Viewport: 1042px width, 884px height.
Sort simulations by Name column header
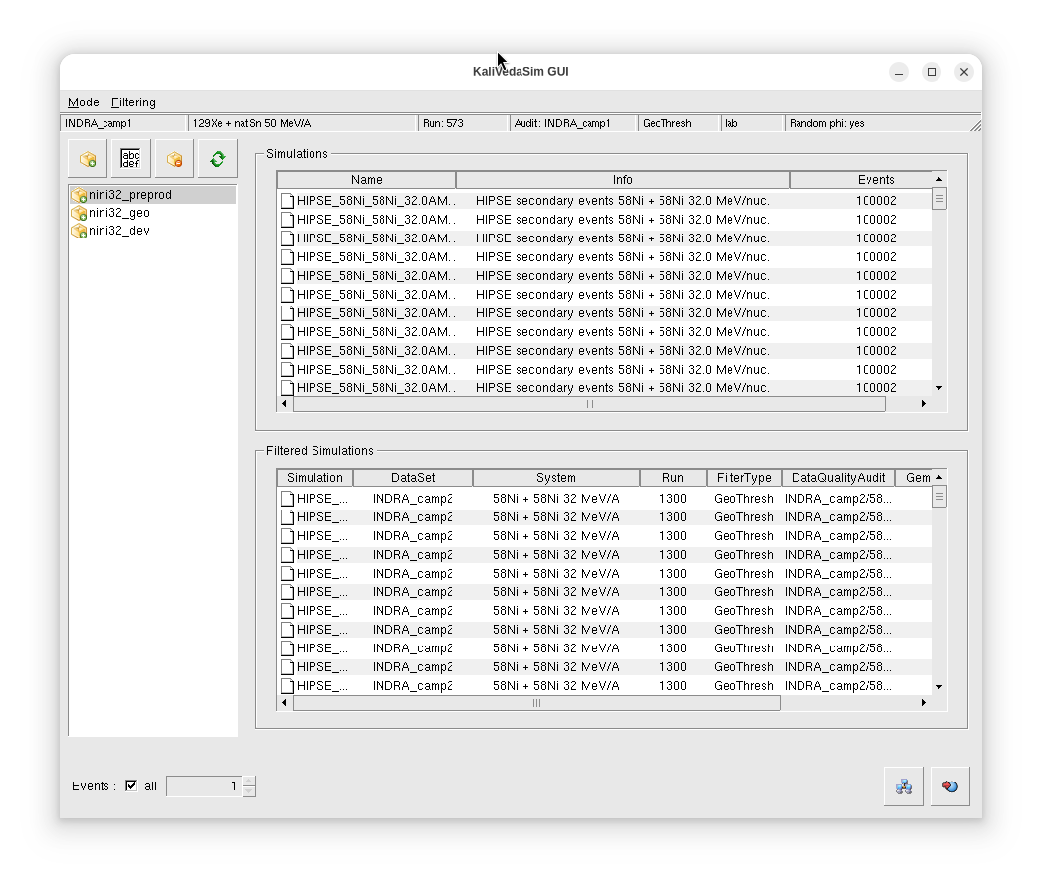367,180
